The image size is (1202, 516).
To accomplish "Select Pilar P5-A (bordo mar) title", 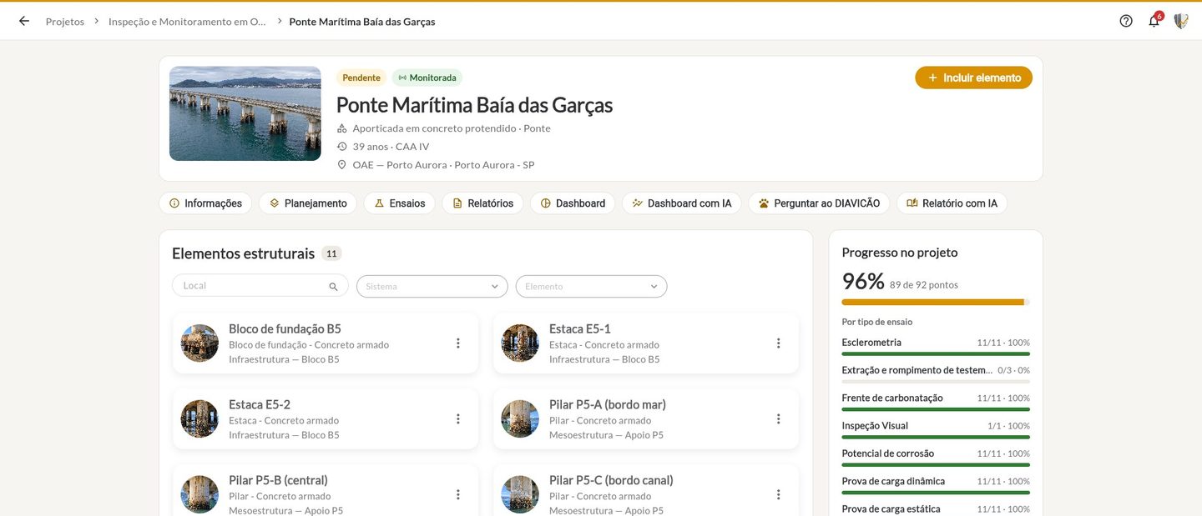I will coord(608,404).
